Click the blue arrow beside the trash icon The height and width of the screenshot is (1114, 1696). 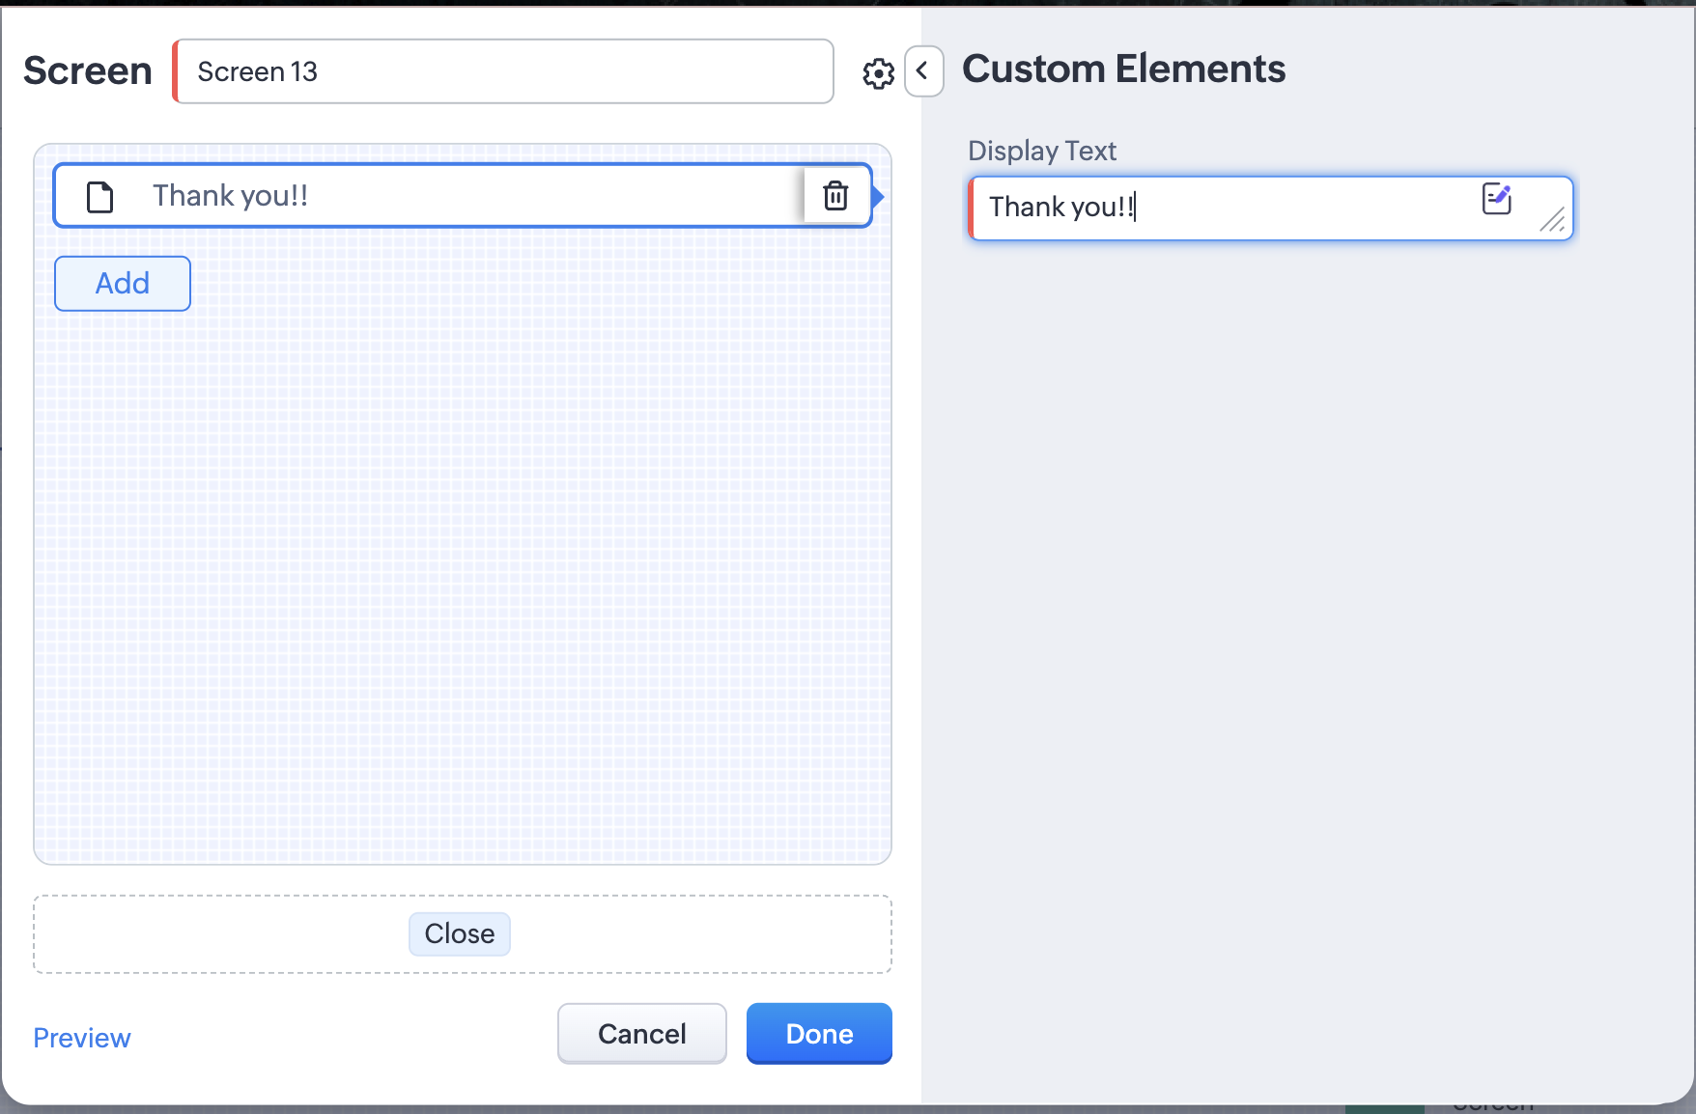click(x=878, y=197)
